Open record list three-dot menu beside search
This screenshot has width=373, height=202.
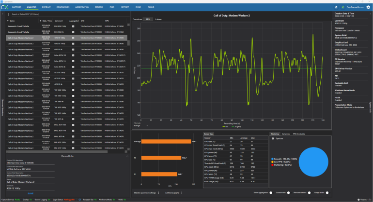(8, 14)
